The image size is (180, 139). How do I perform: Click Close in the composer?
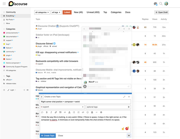(60, 136)
